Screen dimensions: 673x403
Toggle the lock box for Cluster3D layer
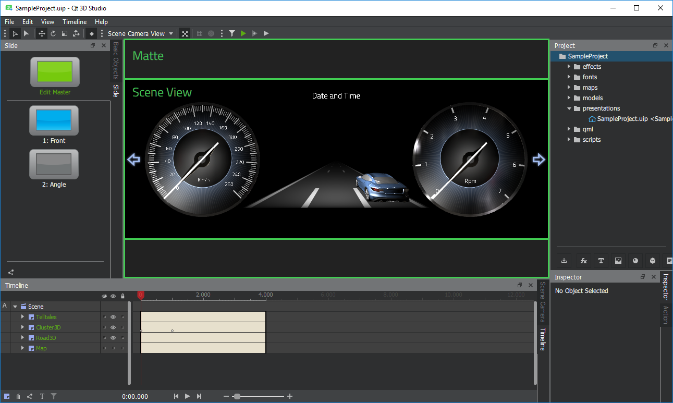123,327
